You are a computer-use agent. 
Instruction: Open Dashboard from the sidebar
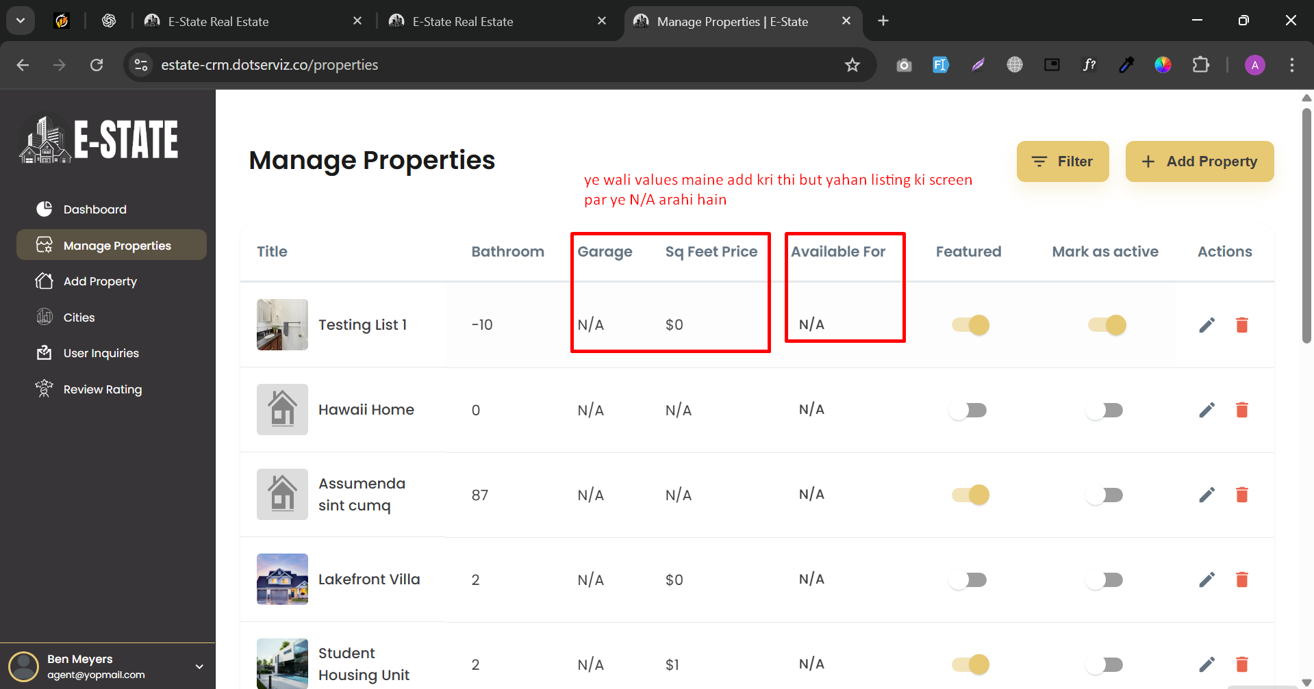coord(94,209)
